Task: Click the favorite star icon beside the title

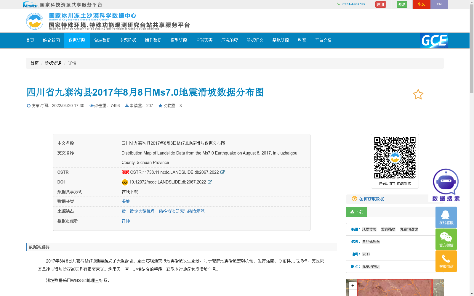Action: pos(418,94)
